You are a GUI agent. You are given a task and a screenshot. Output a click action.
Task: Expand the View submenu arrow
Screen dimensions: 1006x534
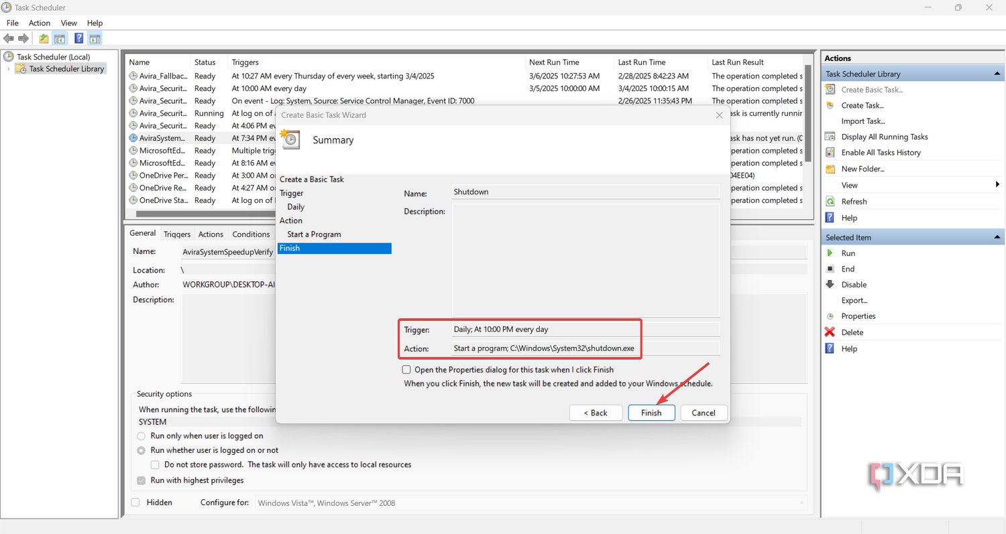click(x=998, y=185)
